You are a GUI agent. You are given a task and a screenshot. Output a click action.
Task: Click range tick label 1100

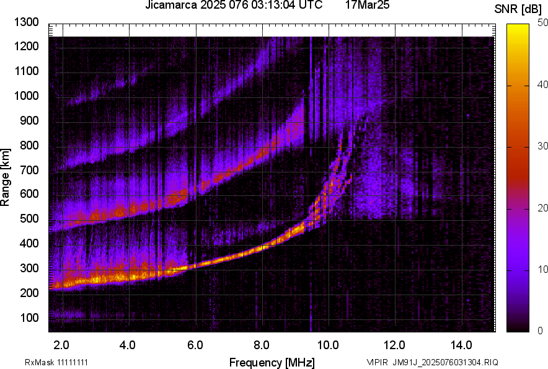tap(26, 71)
